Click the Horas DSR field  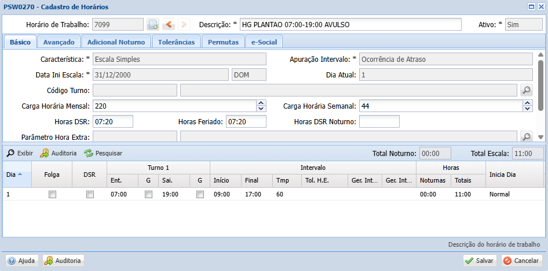coord(113,122)
